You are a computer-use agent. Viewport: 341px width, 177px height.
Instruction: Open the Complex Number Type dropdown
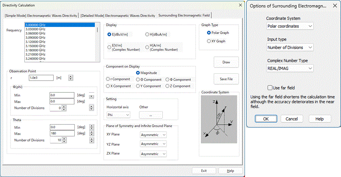tap(290, 68)
